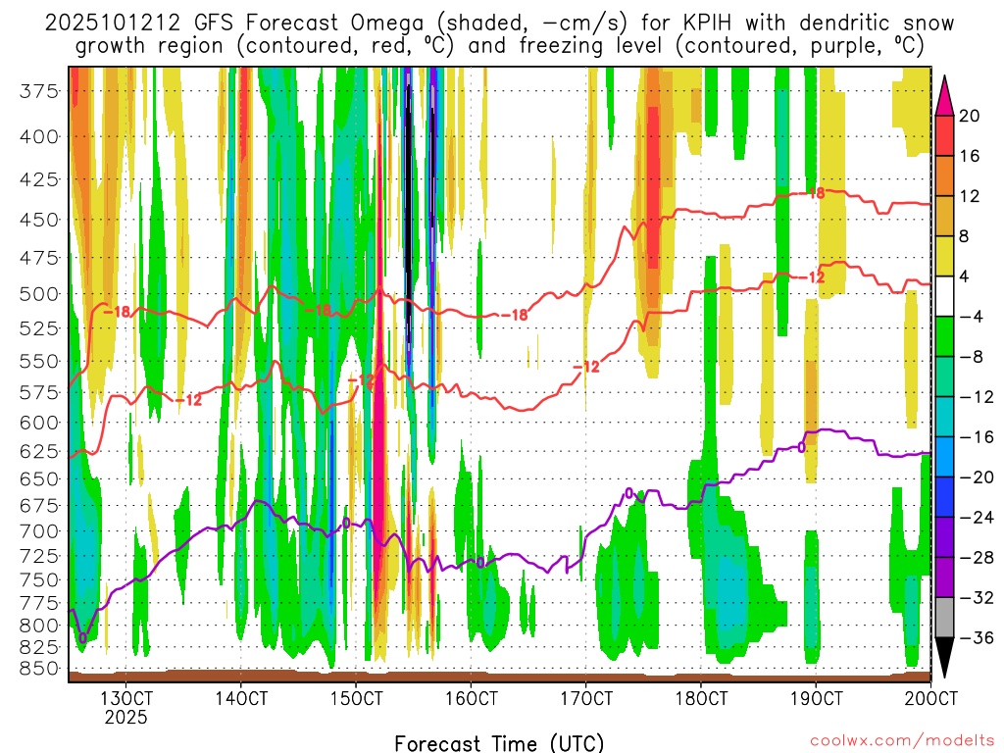1004x753 pixels.
Task: Click the purple 0 freezing label near 16OCT
Action: pyautogui.click(x=480, y=563)
